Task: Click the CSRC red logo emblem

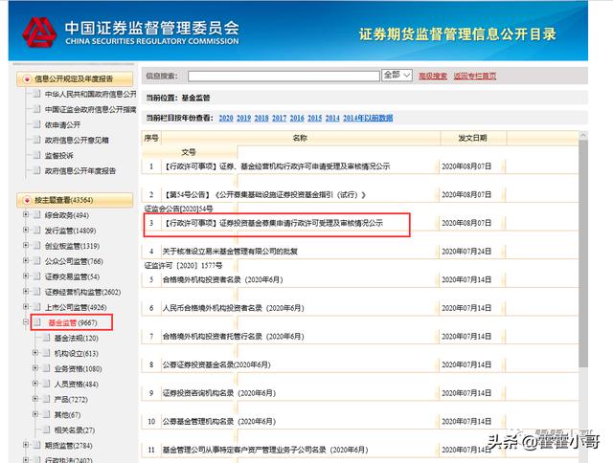Action: point(39,32)
